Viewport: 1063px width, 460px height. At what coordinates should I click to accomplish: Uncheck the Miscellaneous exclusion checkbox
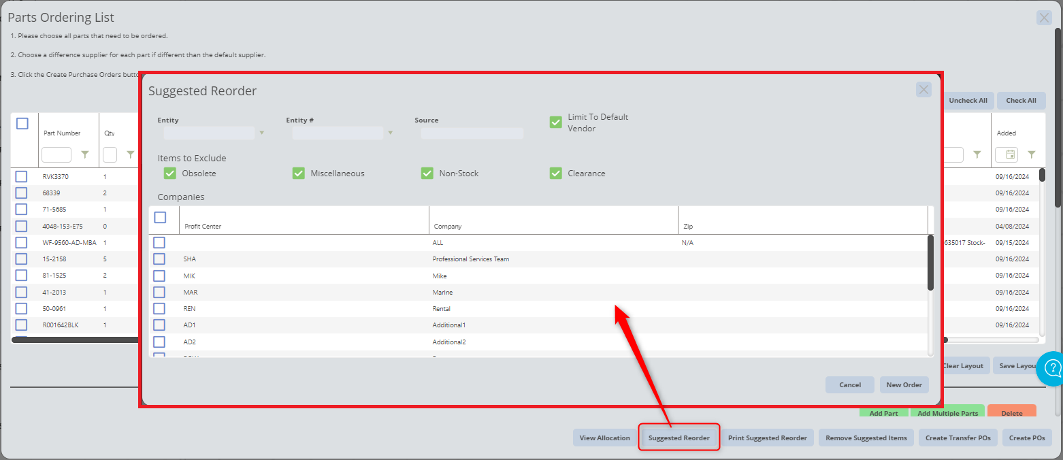pyautogui.click(x=299, y=174)
